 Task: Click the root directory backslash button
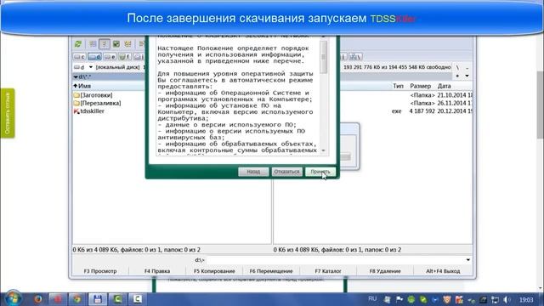[457, 67]
